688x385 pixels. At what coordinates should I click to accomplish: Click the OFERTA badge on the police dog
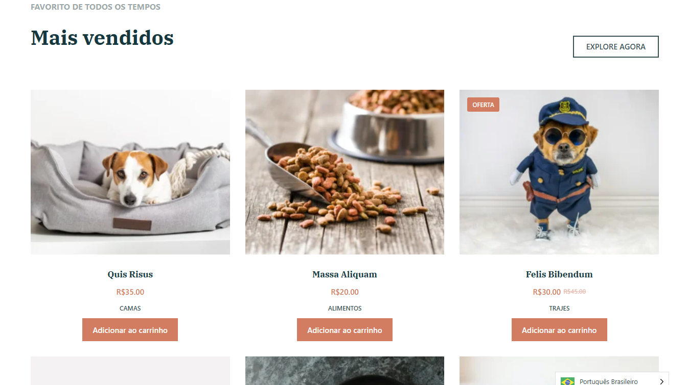coord(483,105)
